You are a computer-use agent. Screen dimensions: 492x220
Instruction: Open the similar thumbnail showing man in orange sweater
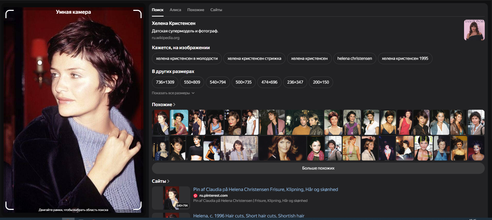(x=305, y=122)
